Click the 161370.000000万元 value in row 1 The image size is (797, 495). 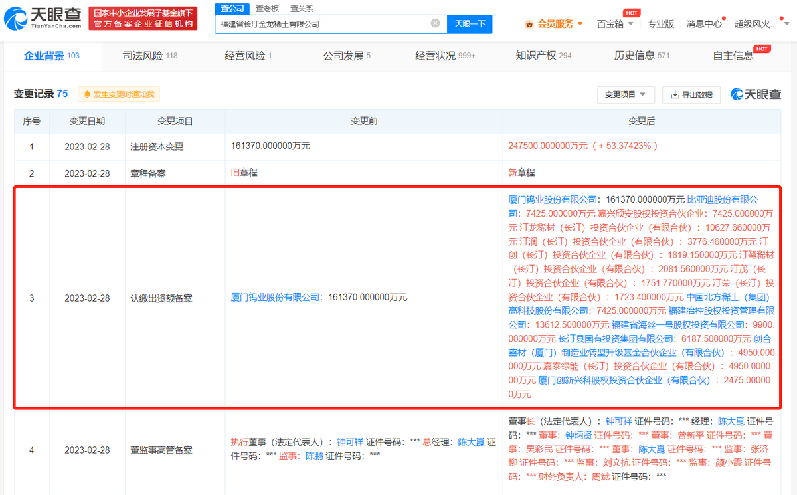pos(270,146)
